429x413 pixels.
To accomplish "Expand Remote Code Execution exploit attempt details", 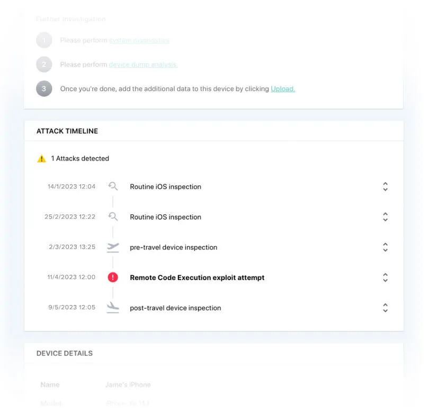I will point(385,277).
